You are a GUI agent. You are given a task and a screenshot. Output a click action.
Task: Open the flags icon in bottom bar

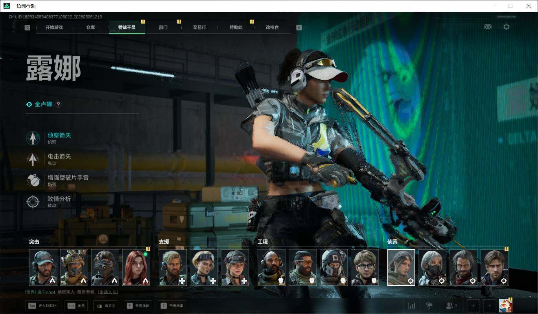click(429, 306)
